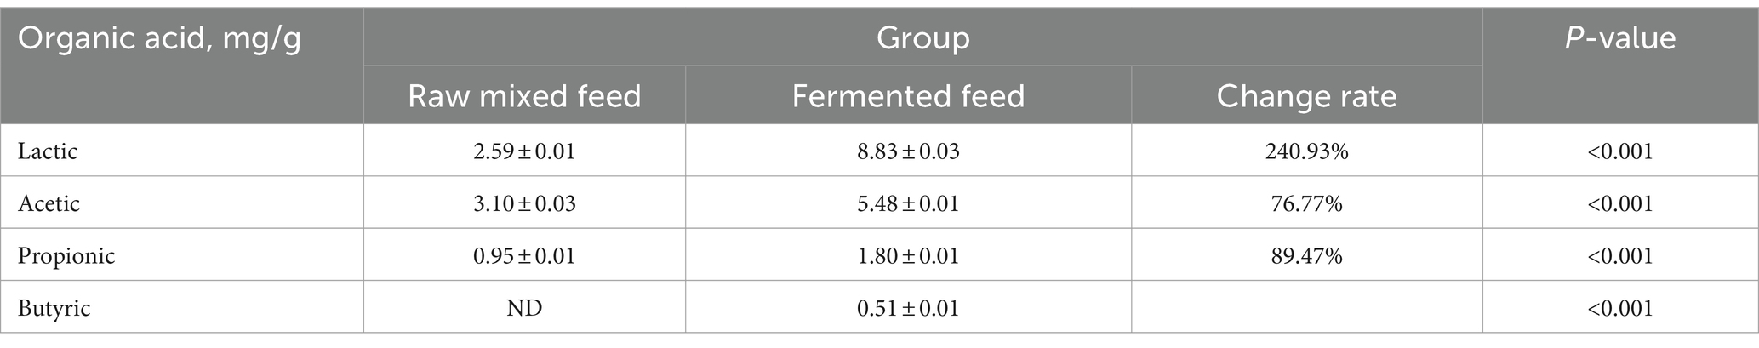Select the 'Acetic' row label
The height and width of the screenshot is (348, 1759).
[49, 203]
